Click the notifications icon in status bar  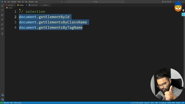183,103
